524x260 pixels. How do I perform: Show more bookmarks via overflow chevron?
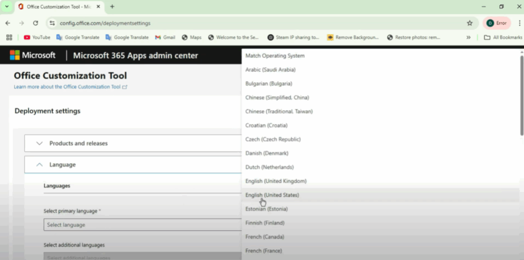click(468, 37)
